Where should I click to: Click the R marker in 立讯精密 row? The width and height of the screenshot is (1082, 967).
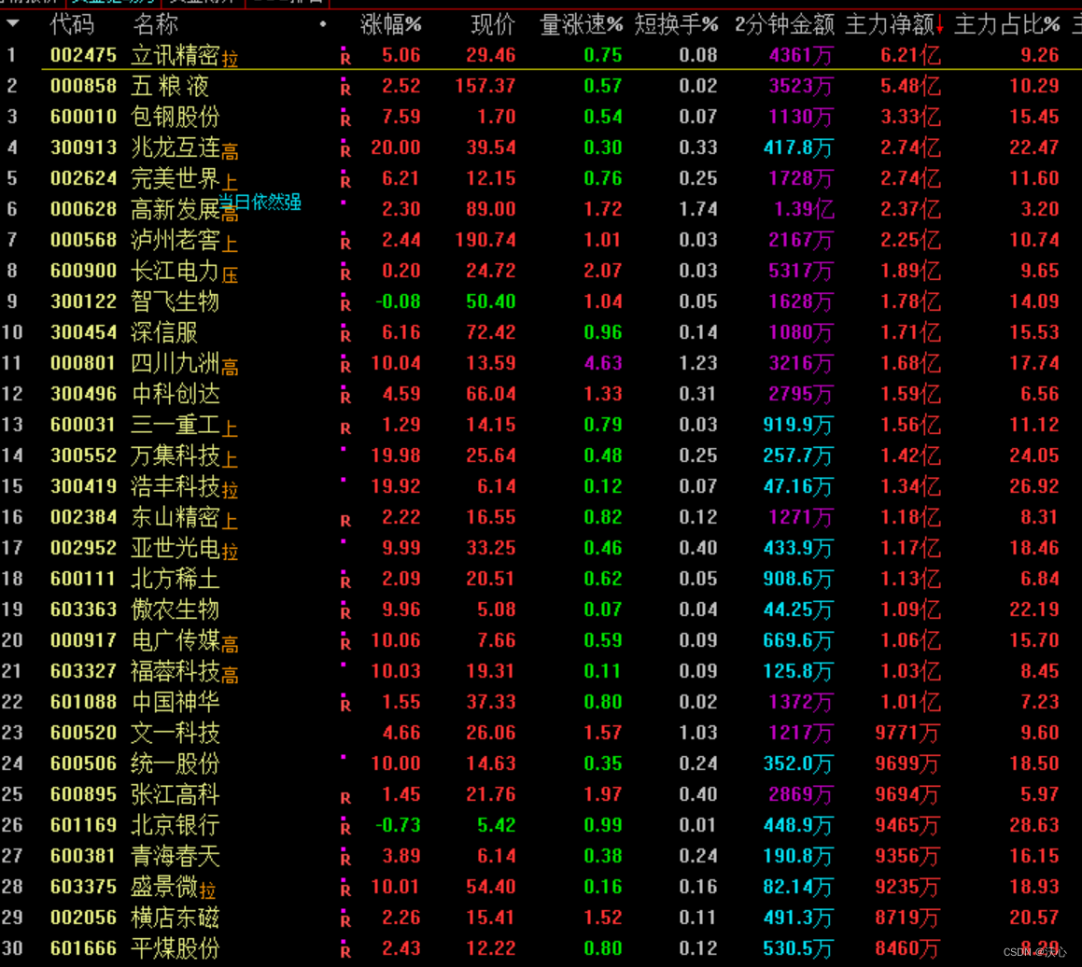point(345,58)
